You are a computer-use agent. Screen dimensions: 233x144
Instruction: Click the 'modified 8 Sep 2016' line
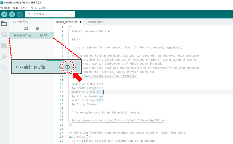pos(88,100)
